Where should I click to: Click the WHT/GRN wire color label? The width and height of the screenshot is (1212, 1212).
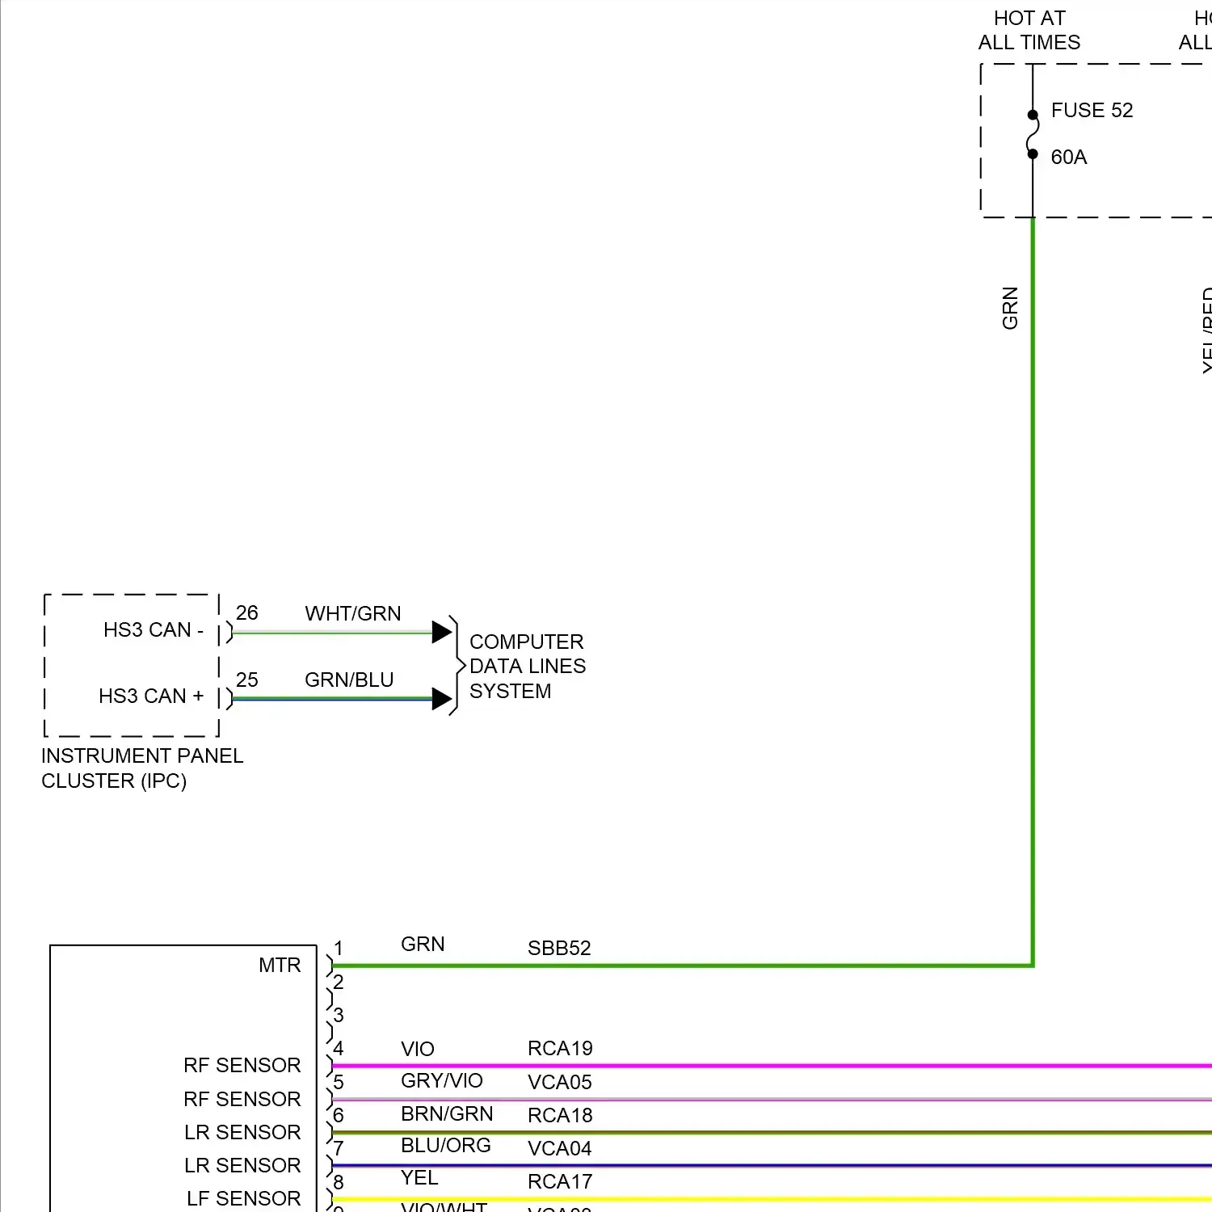[353, 613]
